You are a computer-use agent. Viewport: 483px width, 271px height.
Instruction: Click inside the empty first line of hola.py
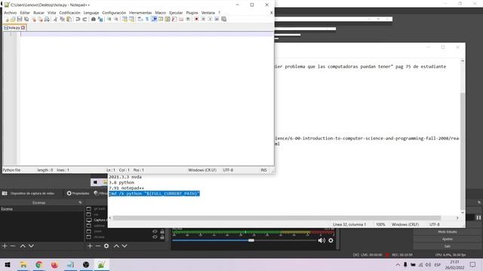pyautogui.click(x=146, y=34)
